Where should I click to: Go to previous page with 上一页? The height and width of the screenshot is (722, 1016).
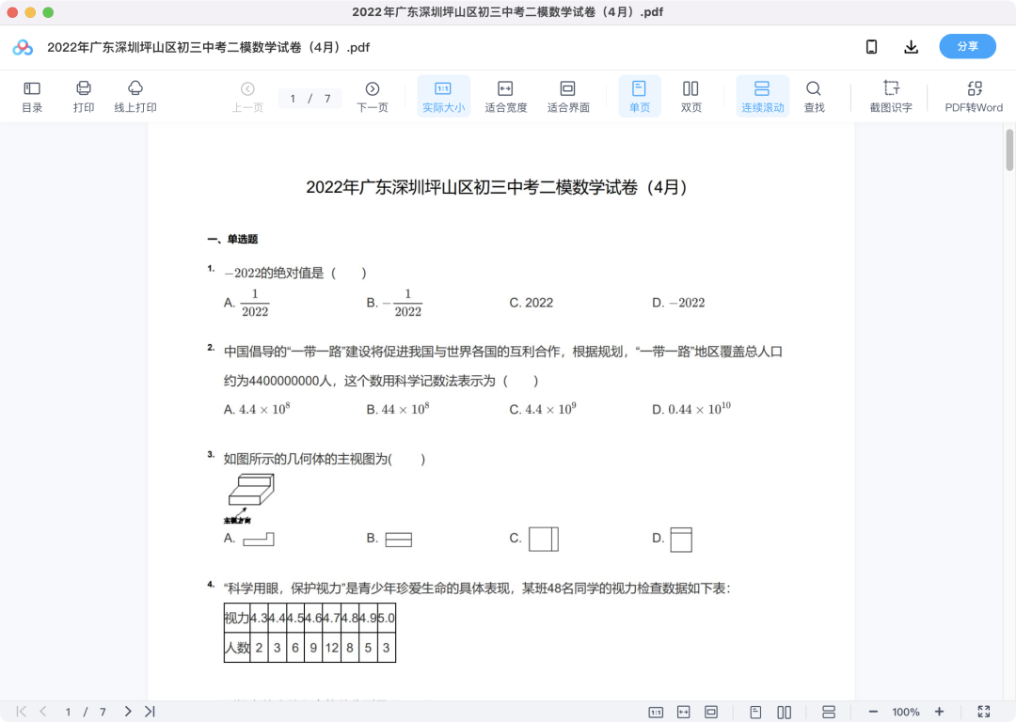click(247, 97)
